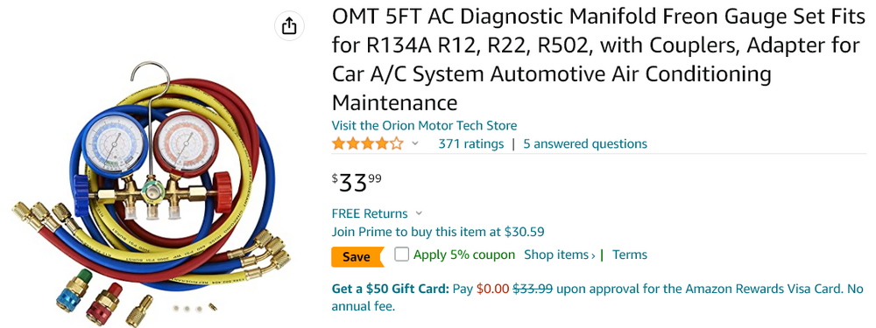Open the rating breakdown chevron beside stars
The image size is (876, 328).
[415, 144]
